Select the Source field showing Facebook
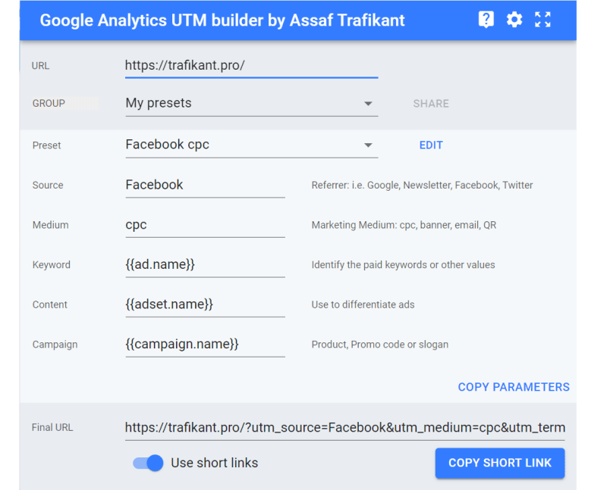The width and height of the screenshot is (607, 490). [205, 185]
